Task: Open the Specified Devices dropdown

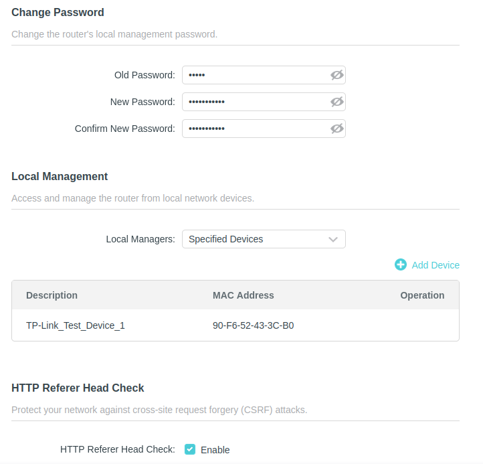Action: [254, 239]
